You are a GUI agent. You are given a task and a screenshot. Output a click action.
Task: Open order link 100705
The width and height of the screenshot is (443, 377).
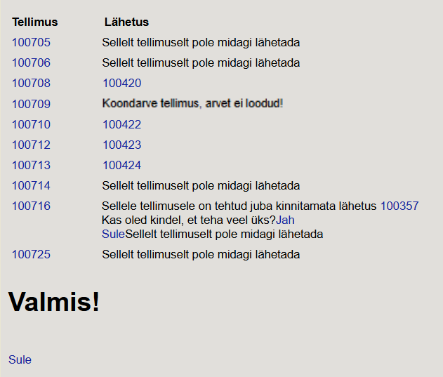click(x=31, y=43)
